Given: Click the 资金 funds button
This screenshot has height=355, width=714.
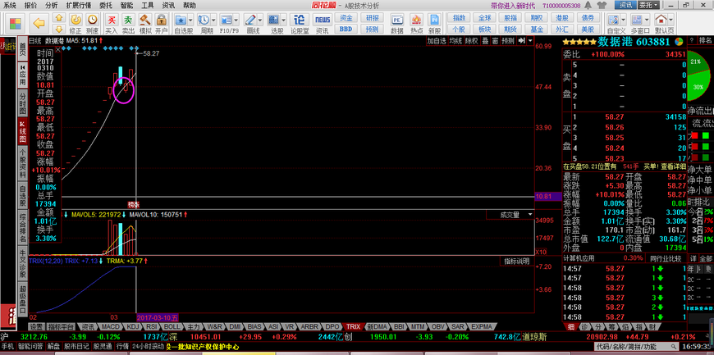Looking at the screenshot, I should 346,18.
